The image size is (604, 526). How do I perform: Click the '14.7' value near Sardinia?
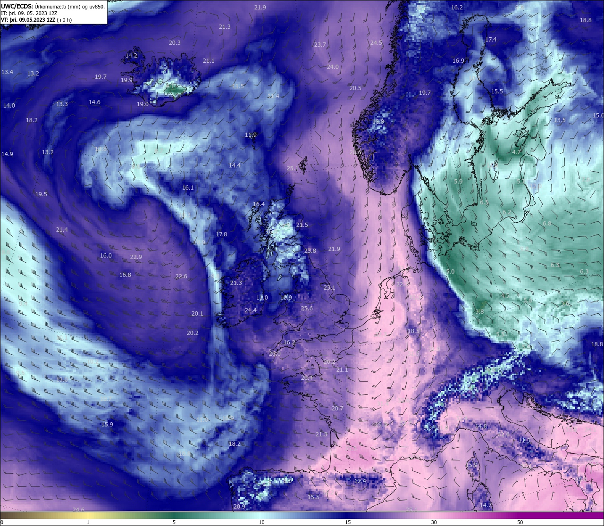pos(486,505)
